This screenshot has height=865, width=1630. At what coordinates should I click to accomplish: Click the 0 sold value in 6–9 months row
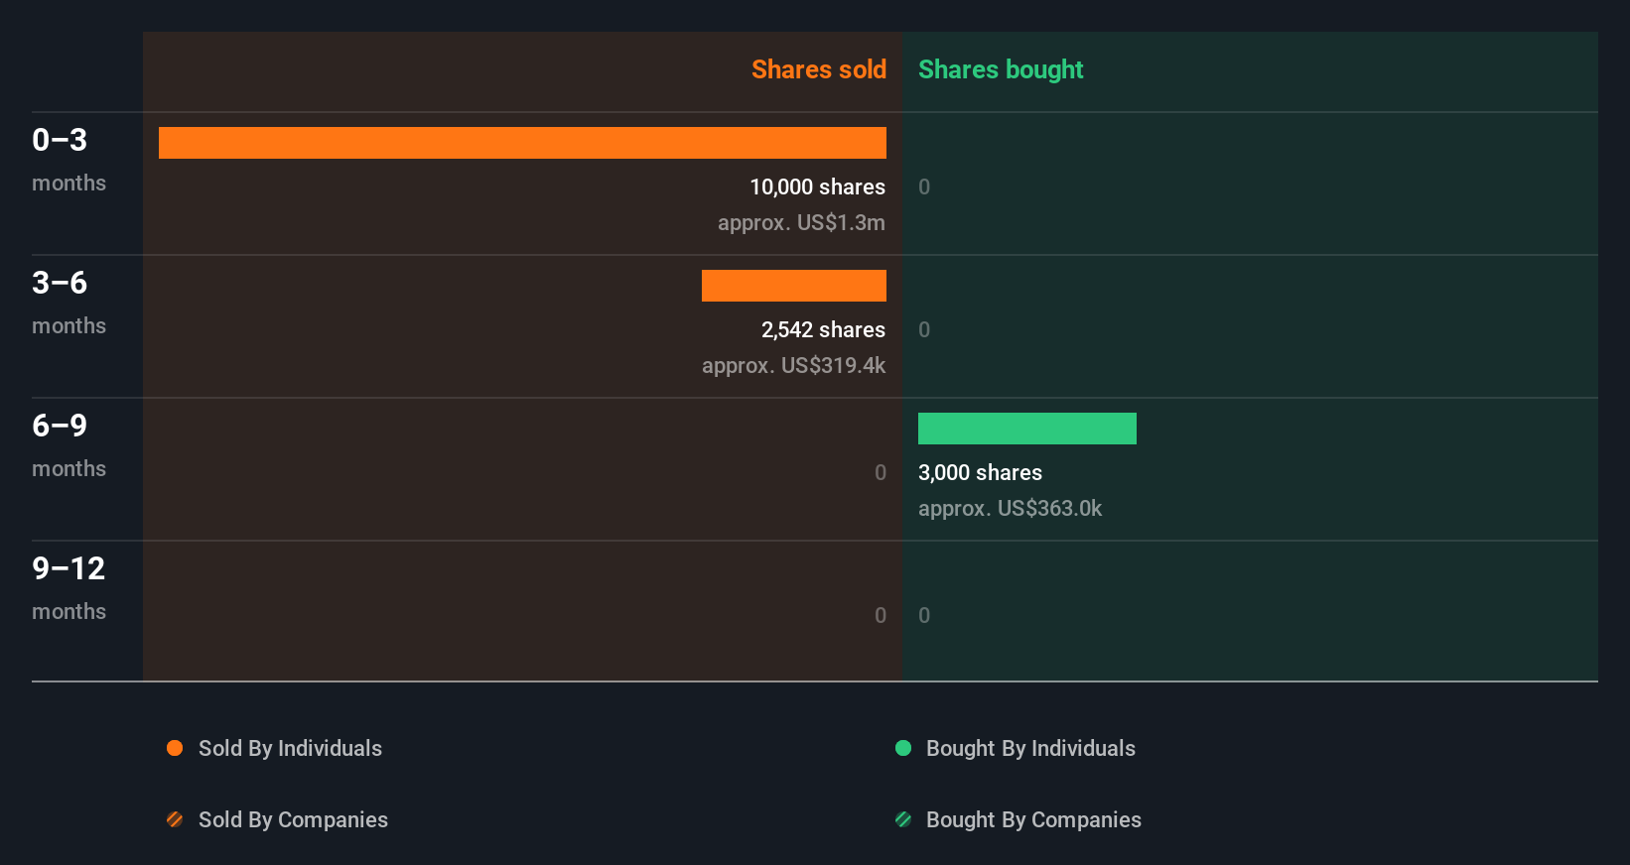[x=881, y=472]
